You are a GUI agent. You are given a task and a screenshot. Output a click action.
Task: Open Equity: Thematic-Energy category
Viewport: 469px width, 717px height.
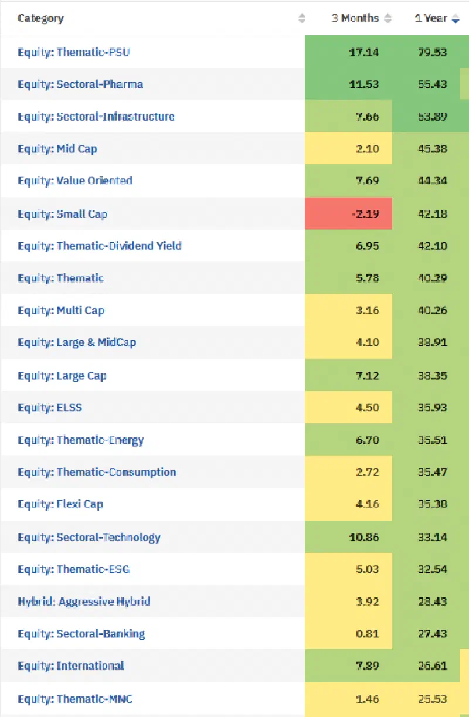(80, 440)
